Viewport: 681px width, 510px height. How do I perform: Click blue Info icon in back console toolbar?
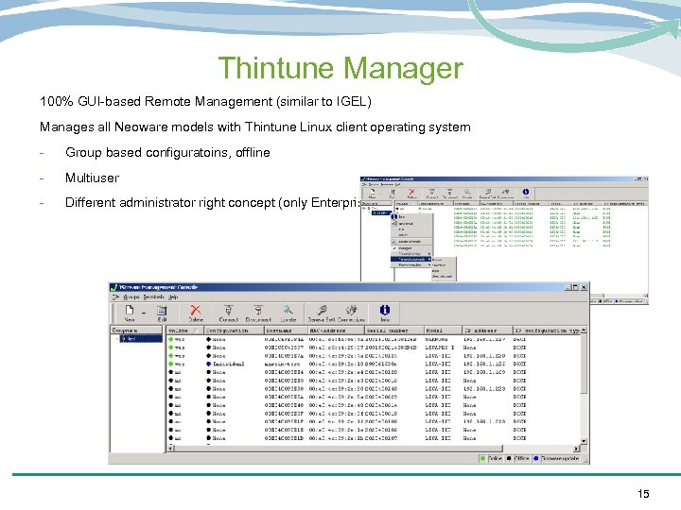526,192
